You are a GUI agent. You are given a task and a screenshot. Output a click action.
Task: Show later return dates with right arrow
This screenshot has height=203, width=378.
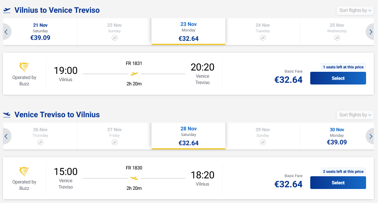(370, 136)
